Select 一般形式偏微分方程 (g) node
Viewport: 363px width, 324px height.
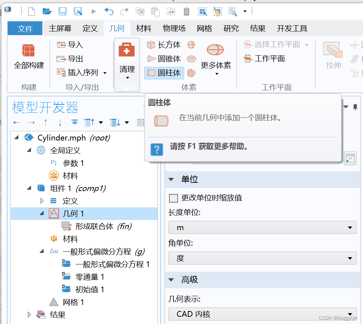point(104,251)
